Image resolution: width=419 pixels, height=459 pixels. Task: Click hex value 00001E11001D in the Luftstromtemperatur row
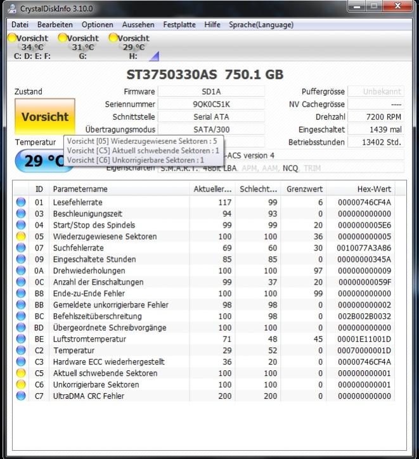364,339
